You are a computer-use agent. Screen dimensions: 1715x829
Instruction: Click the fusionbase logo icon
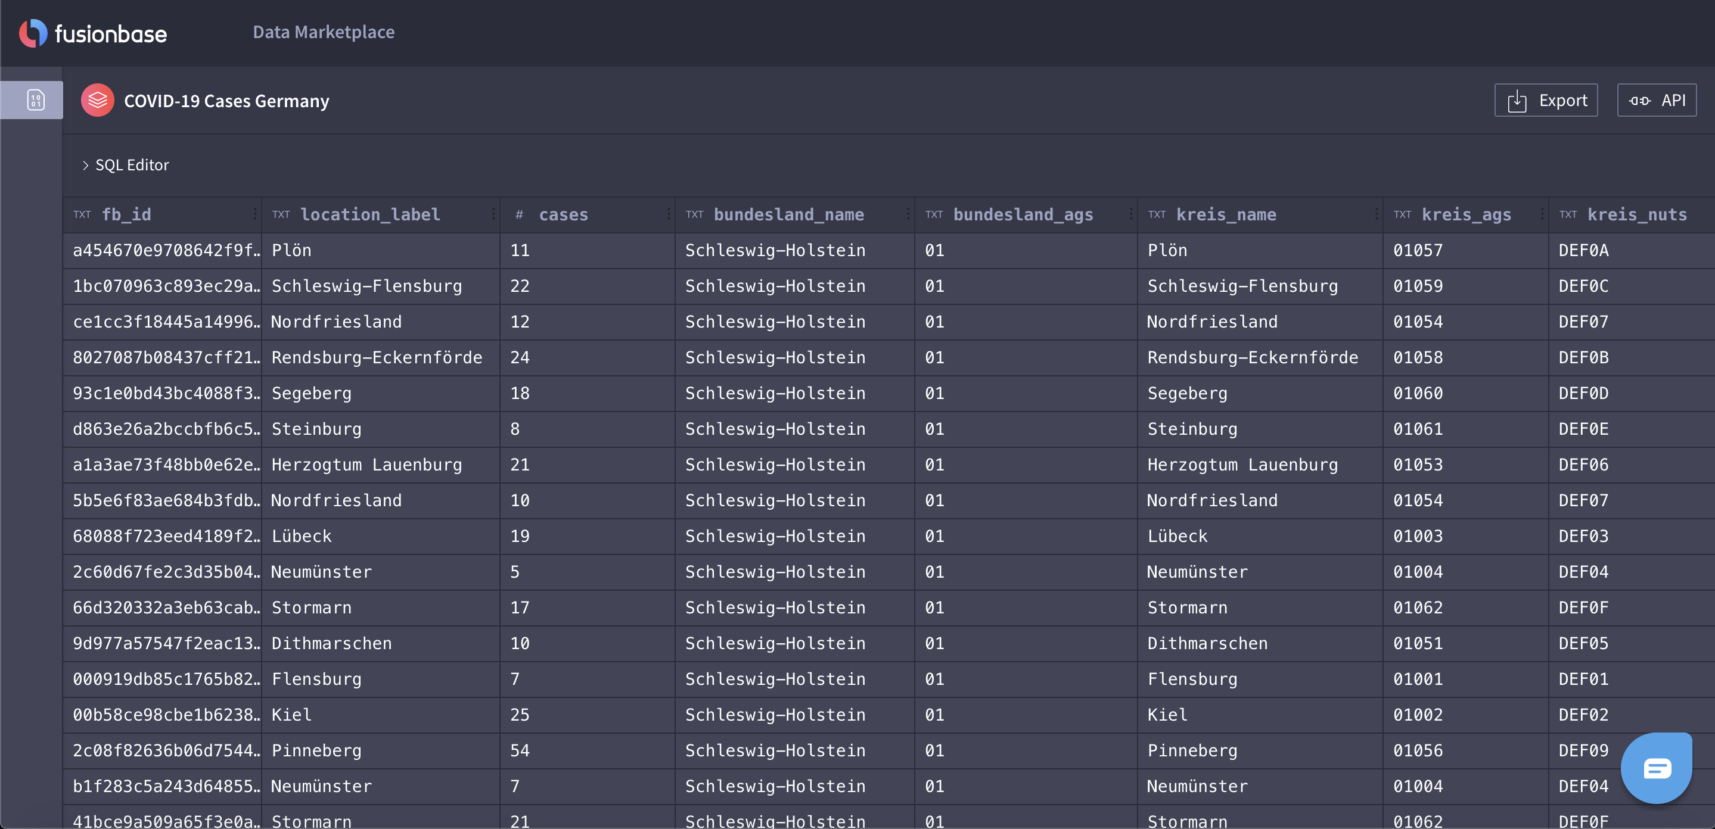pos(33,33)
